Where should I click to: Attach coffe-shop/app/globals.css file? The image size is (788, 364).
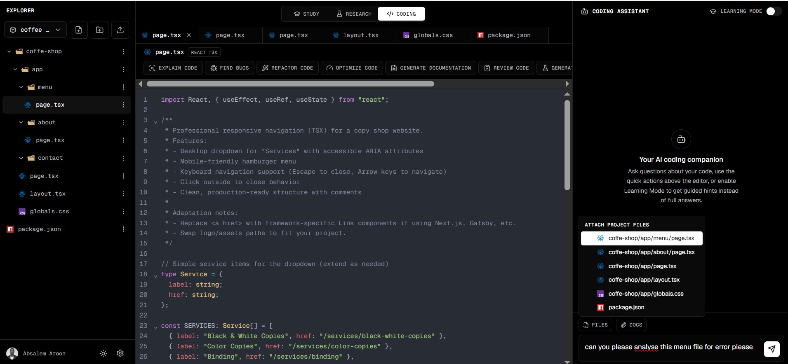click(x=642, y=294)
